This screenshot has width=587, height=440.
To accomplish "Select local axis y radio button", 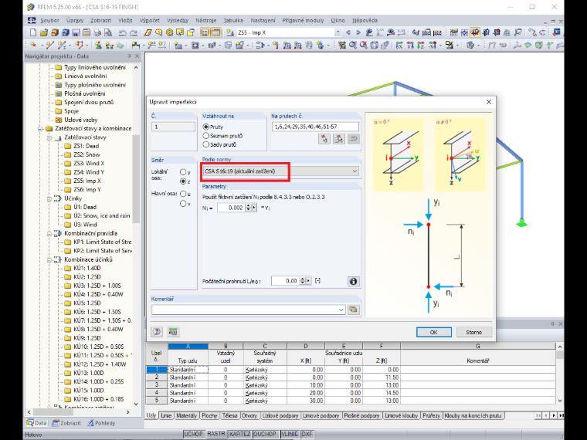I will [x=183, y=172].
